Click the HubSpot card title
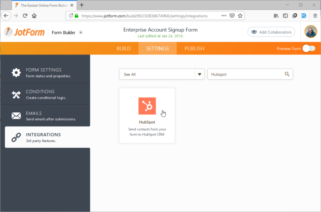321x212 pixels. coord(147,122)
